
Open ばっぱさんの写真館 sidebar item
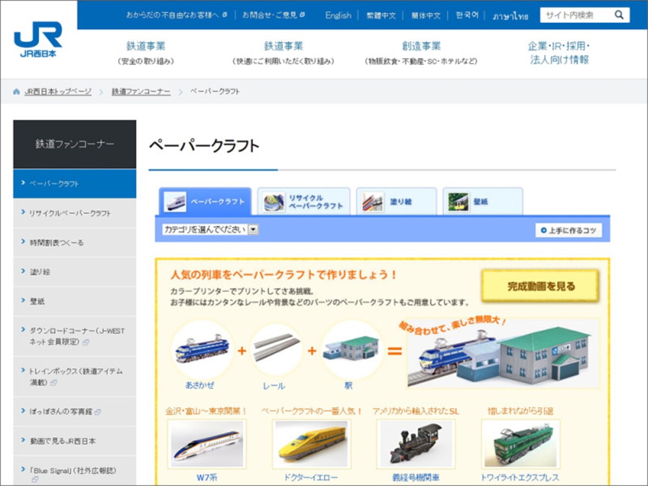pyautogui.click(x=75, y=411)
